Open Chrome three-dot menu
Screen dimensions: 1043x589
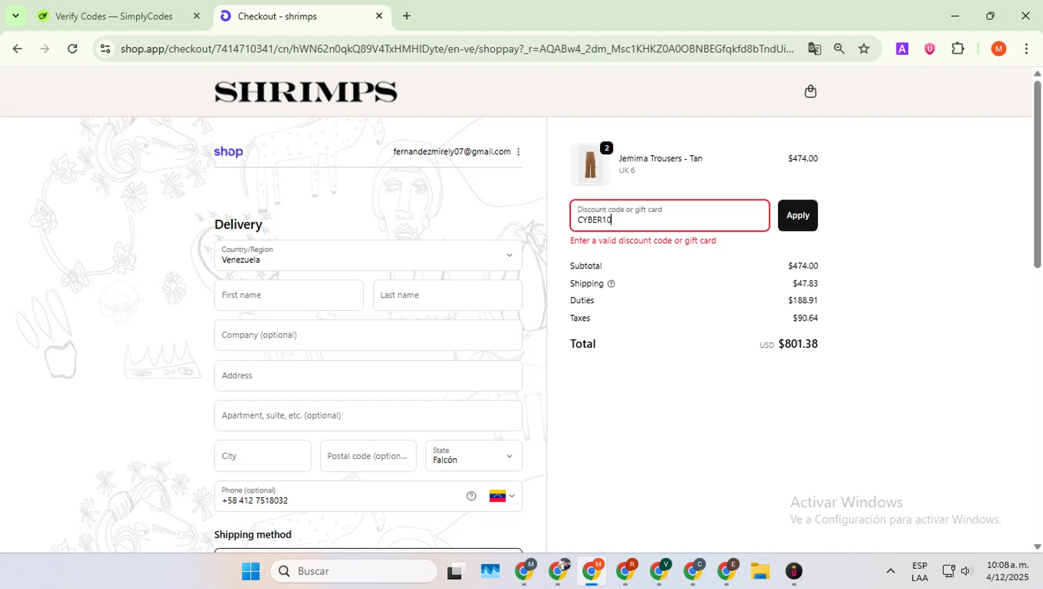[x=1026, y=49]
